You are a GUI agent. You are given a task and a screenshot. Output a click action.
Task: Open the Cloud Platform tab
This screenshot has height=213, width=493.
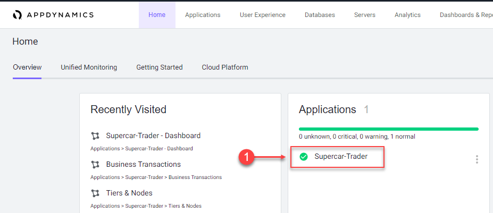[225, 67]
